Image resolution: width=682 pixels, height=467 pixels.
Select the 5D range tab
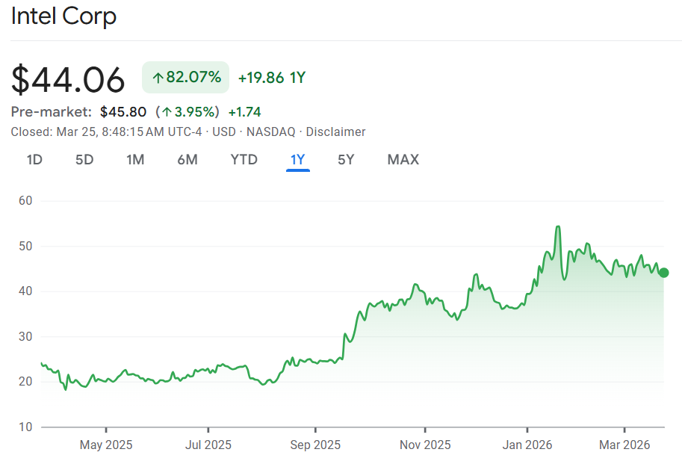(x=84, y=159)
